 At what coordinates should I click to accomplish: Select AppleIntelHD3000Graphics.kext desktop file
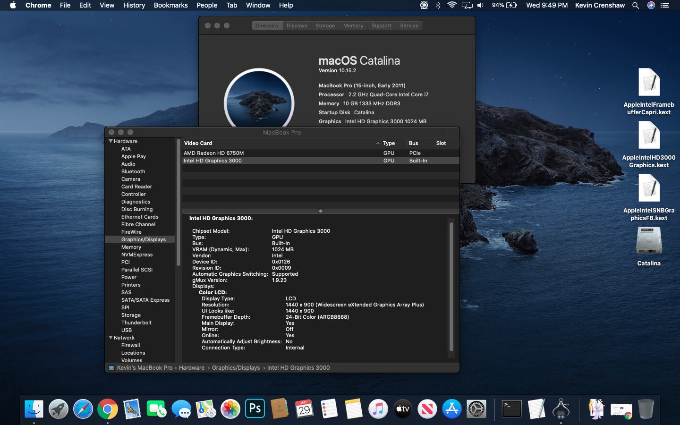click(649, 145)
